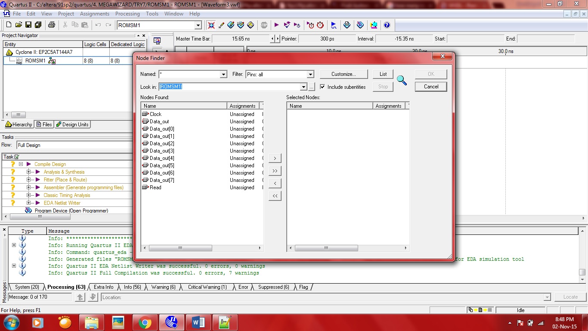
Task: Start compilation with the purple play icon
Action: pos(276,25)
